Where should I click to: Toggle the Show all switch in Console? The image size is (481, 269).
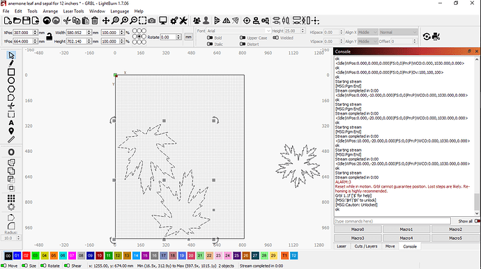[468, 221]
